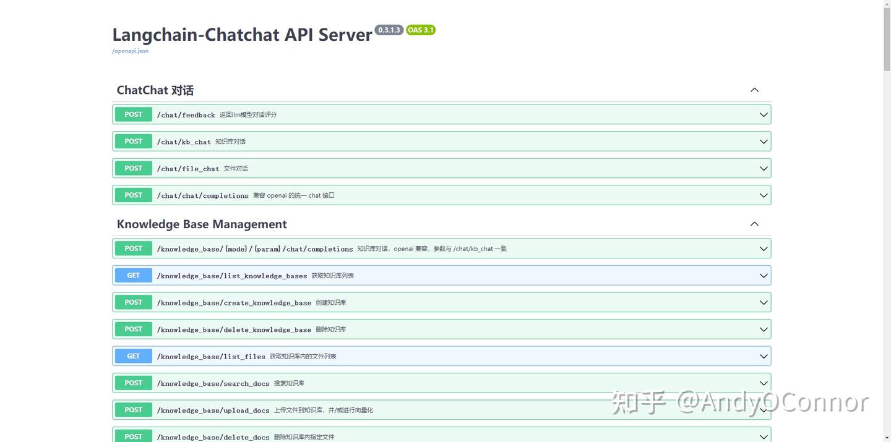The width and height of the screenshot is (891, 442).
Task: Collapse the ChatChat 对话 section
Action: click(754, 90)
